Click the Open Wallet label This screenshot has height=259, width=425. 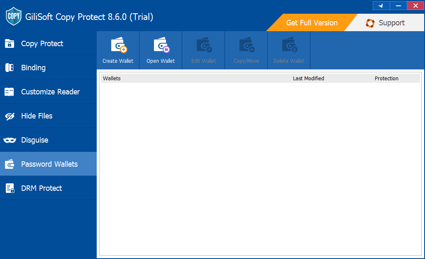[x=161, y=61]
